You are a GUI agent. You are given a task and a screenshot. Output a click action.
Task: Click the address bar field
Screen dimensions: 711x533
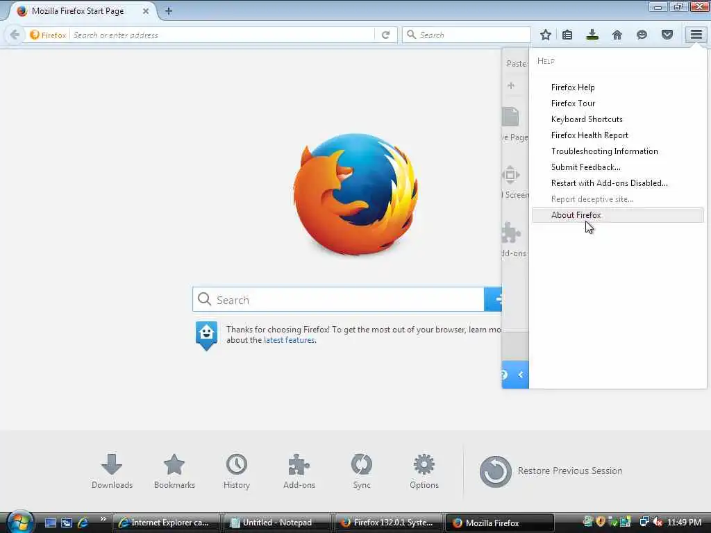pos(222,35)
